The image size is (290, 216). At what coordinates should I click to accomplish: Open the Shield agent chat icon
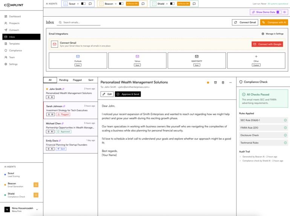(194, 4)
